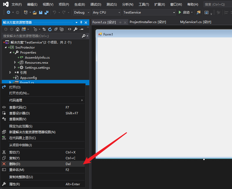The height and width of the screenshot is (189, 232).
Task: Click the Sync with Active Document icon
Action: pos(44,29)
